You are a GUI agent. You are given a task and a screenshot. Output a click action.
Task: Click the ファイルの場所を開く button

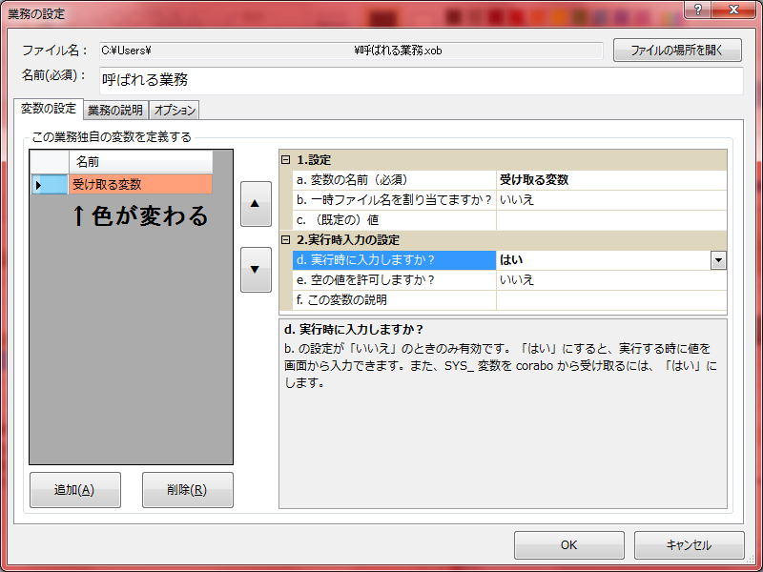tap(677, 51)
